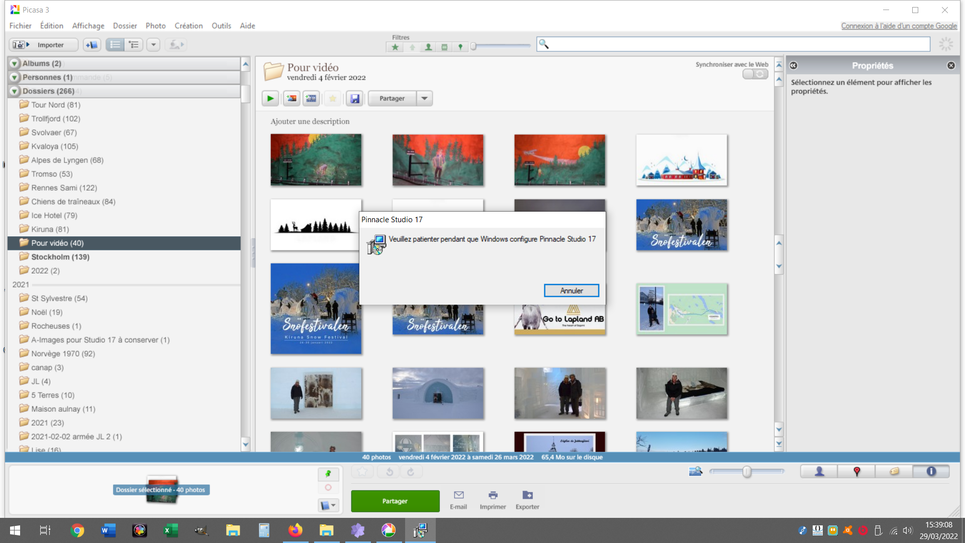
Task: Click the E-mail button
Action: 458,500
